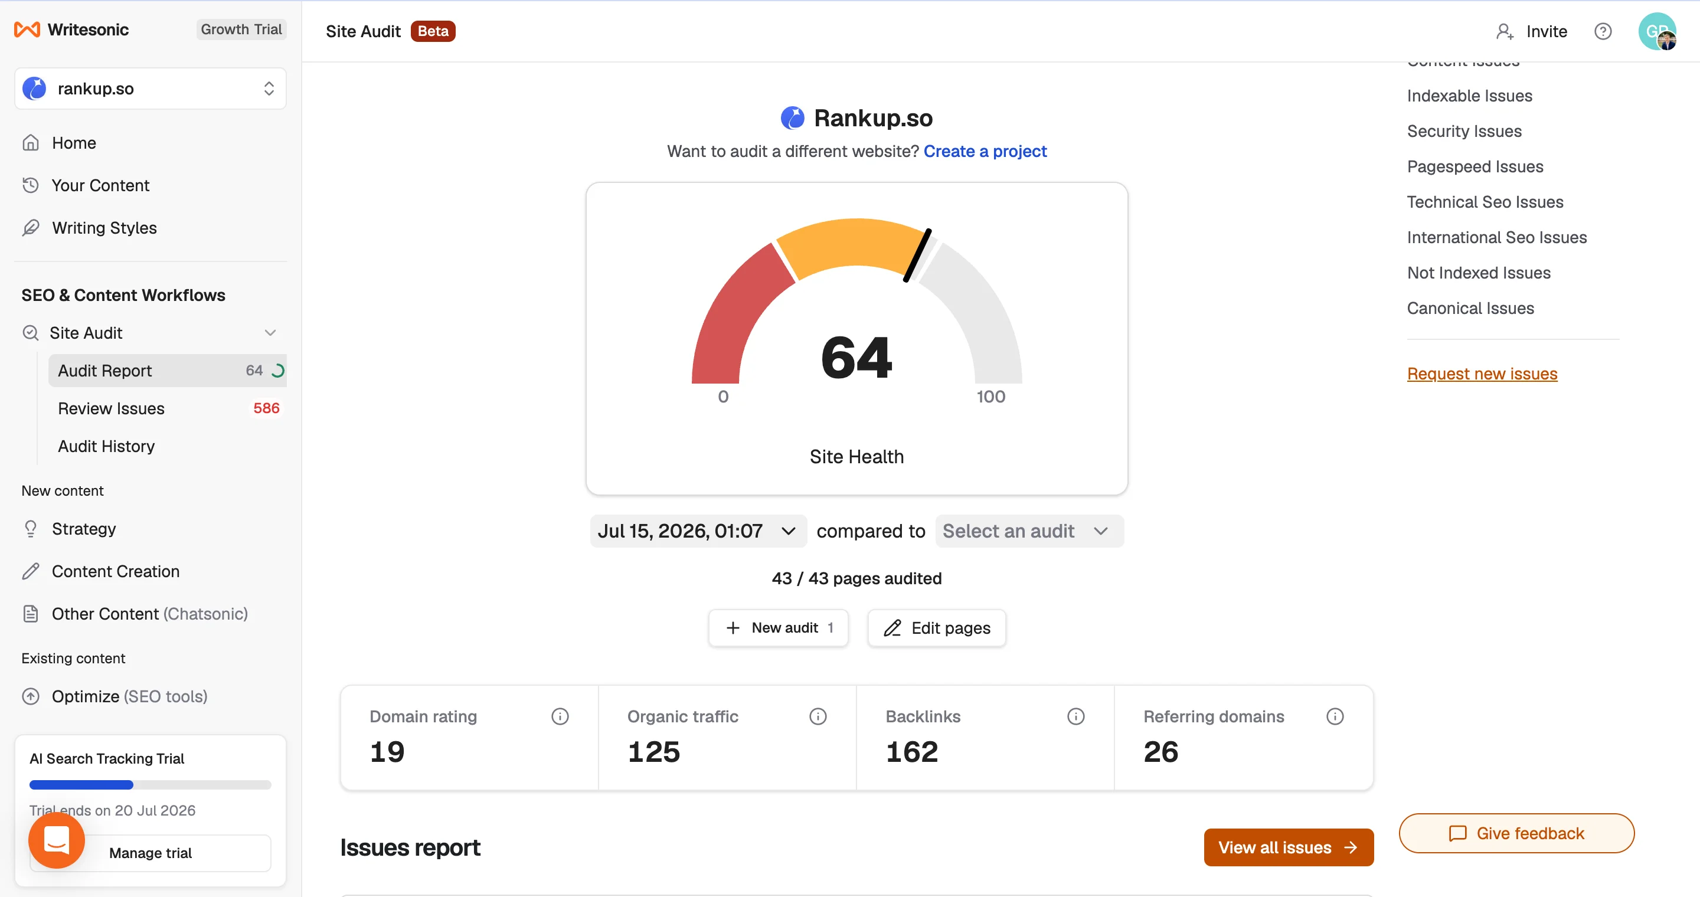1700x897 pixels.
Task: Click the Site Health gauge score
Action: [x=856, y=358]
